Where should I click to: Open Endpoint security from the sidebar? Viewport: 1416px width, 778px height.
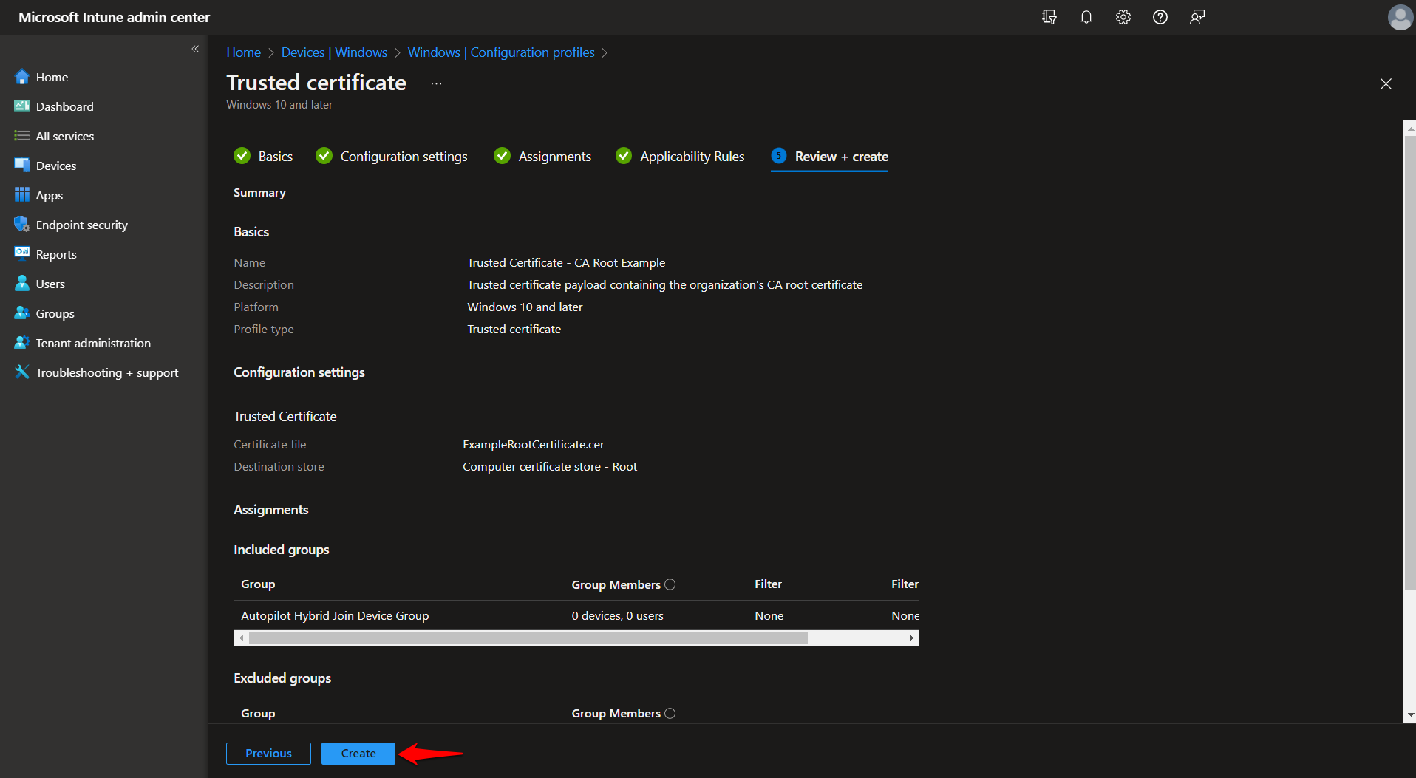pos(81,225)
